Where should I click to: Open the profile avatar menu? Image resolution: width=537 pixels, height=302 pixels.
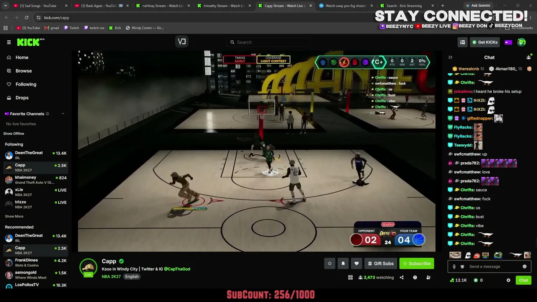(521, 42)
